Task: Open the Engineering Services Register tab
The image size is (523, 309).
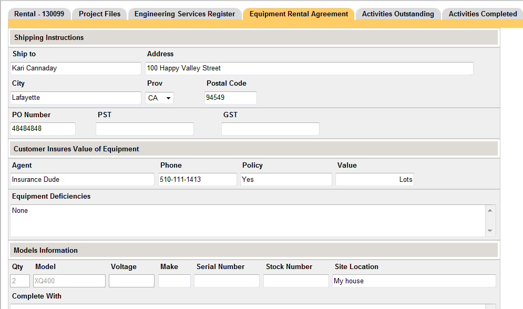Action: tap(184, 14)
